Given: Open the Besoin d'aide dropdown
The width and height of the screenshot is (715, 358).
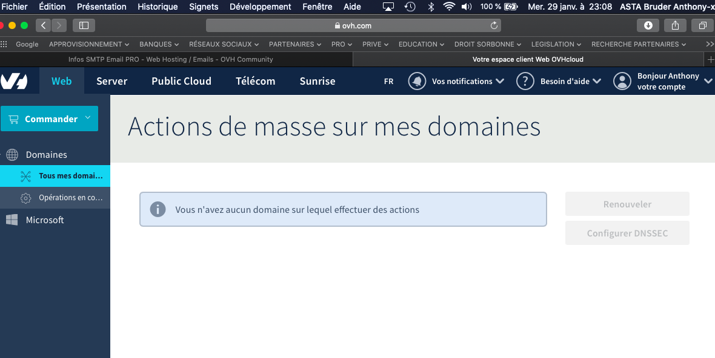Looking at the screenshot, I should coord(570,81).
